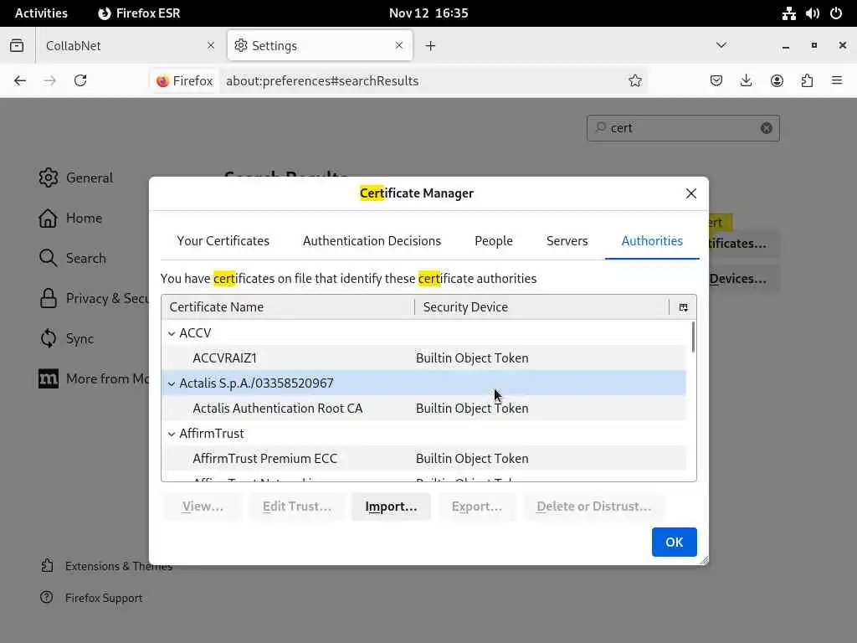Open the Privacy & Security lock icon
This screenshot has height=643, width=857.
[x=48, y=299]
